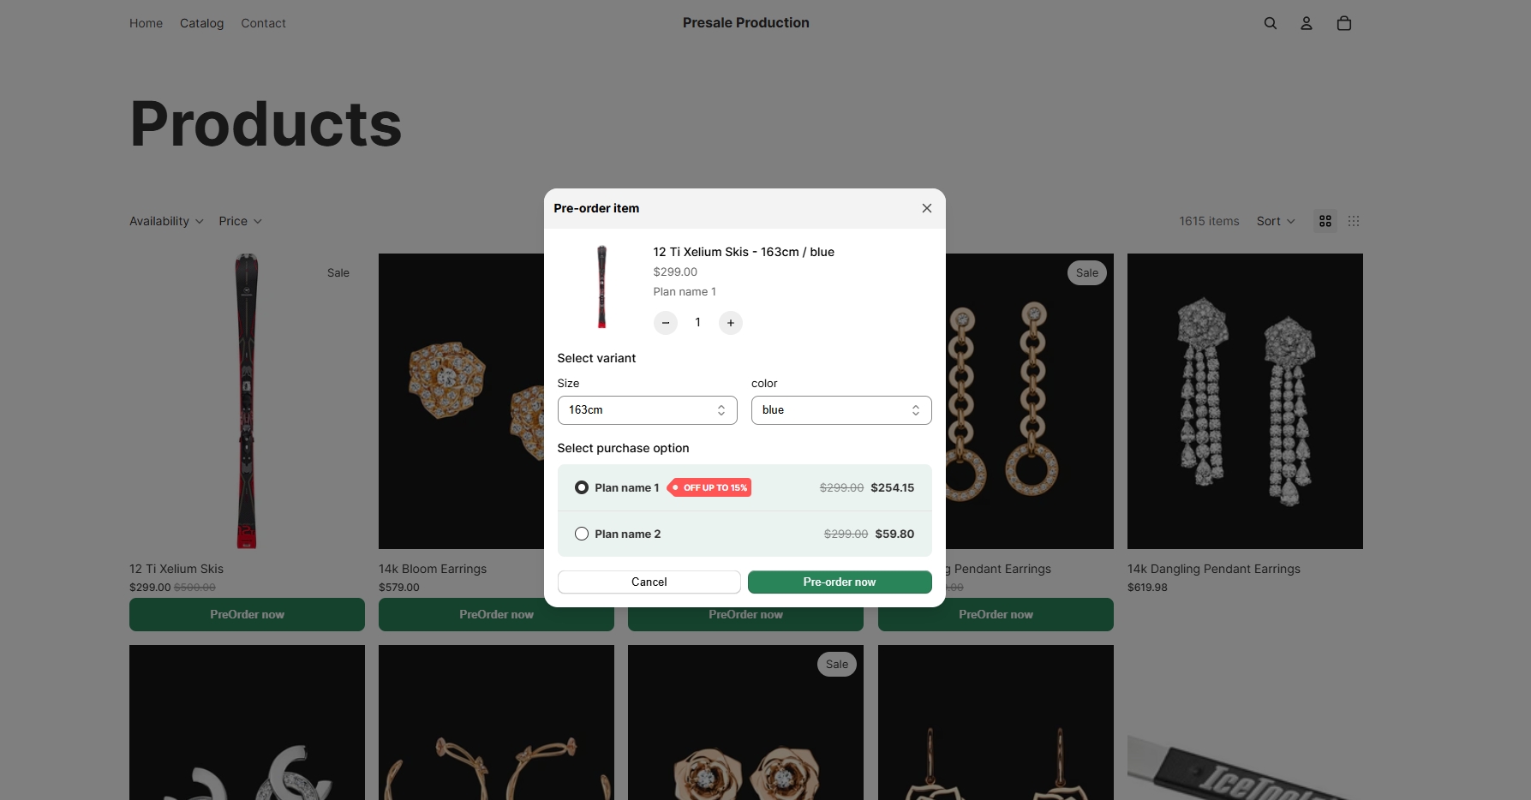
Task: Switch to compact grid view icon
Action: 1354,221
